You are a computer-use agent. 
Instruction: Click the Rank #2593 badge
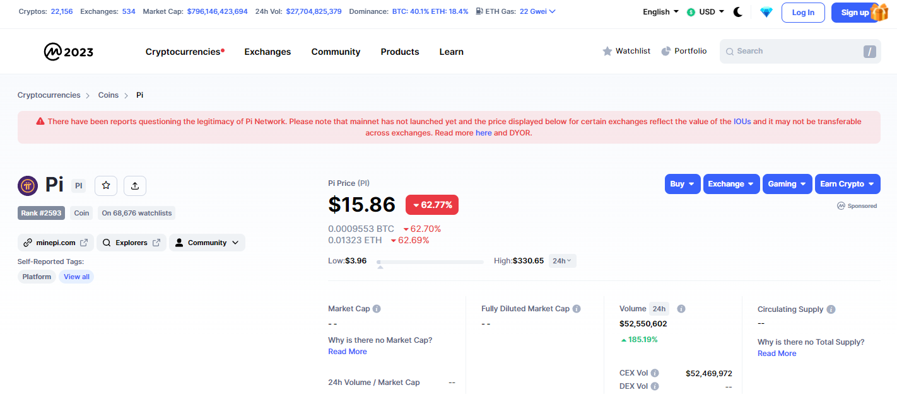(x=41, y=213)
